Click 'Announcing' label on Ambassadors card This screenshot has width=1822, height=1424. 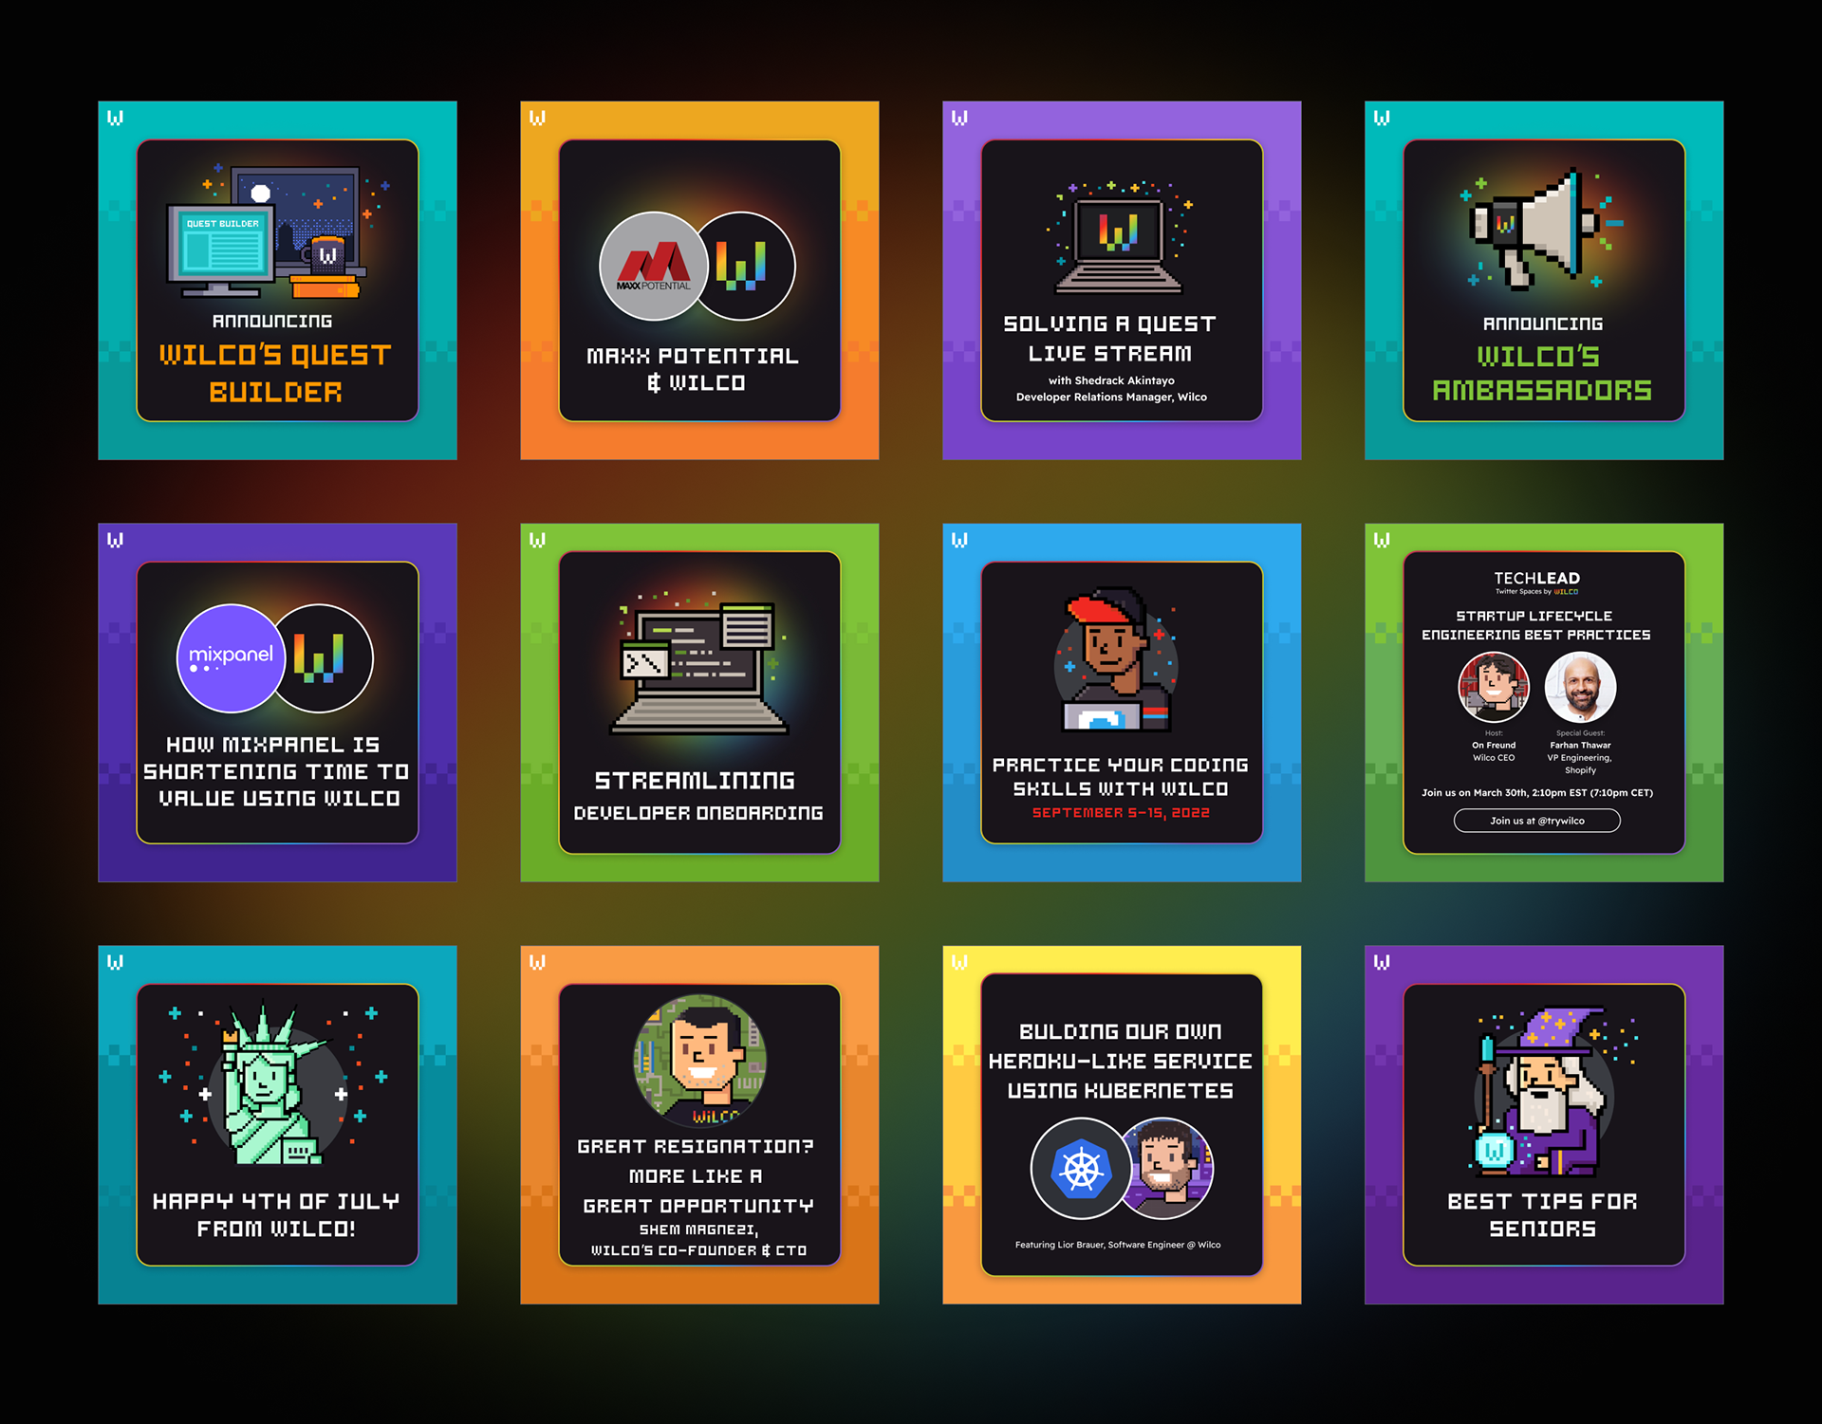(x=1543, y=324)
